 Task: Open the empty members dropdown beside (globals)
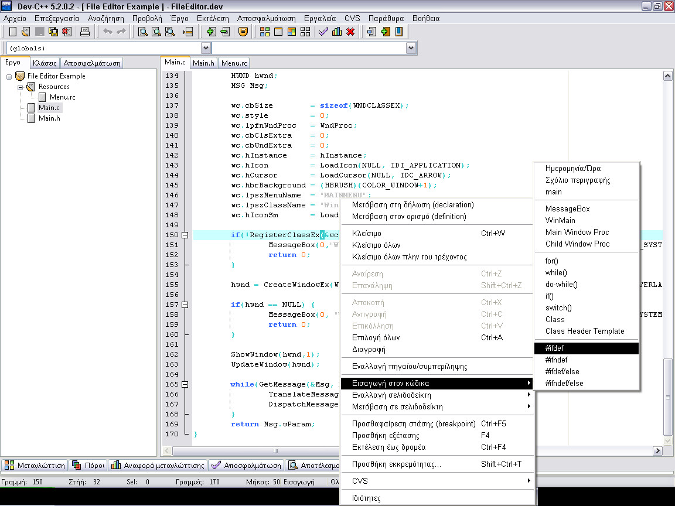[411, 48]
